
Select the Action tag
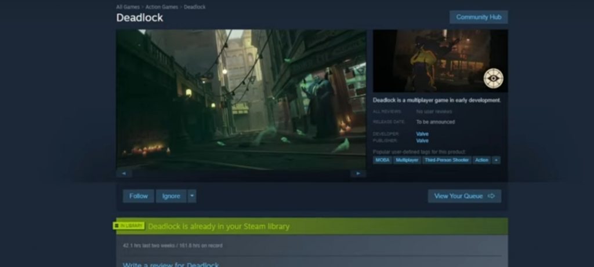point(481,160)
